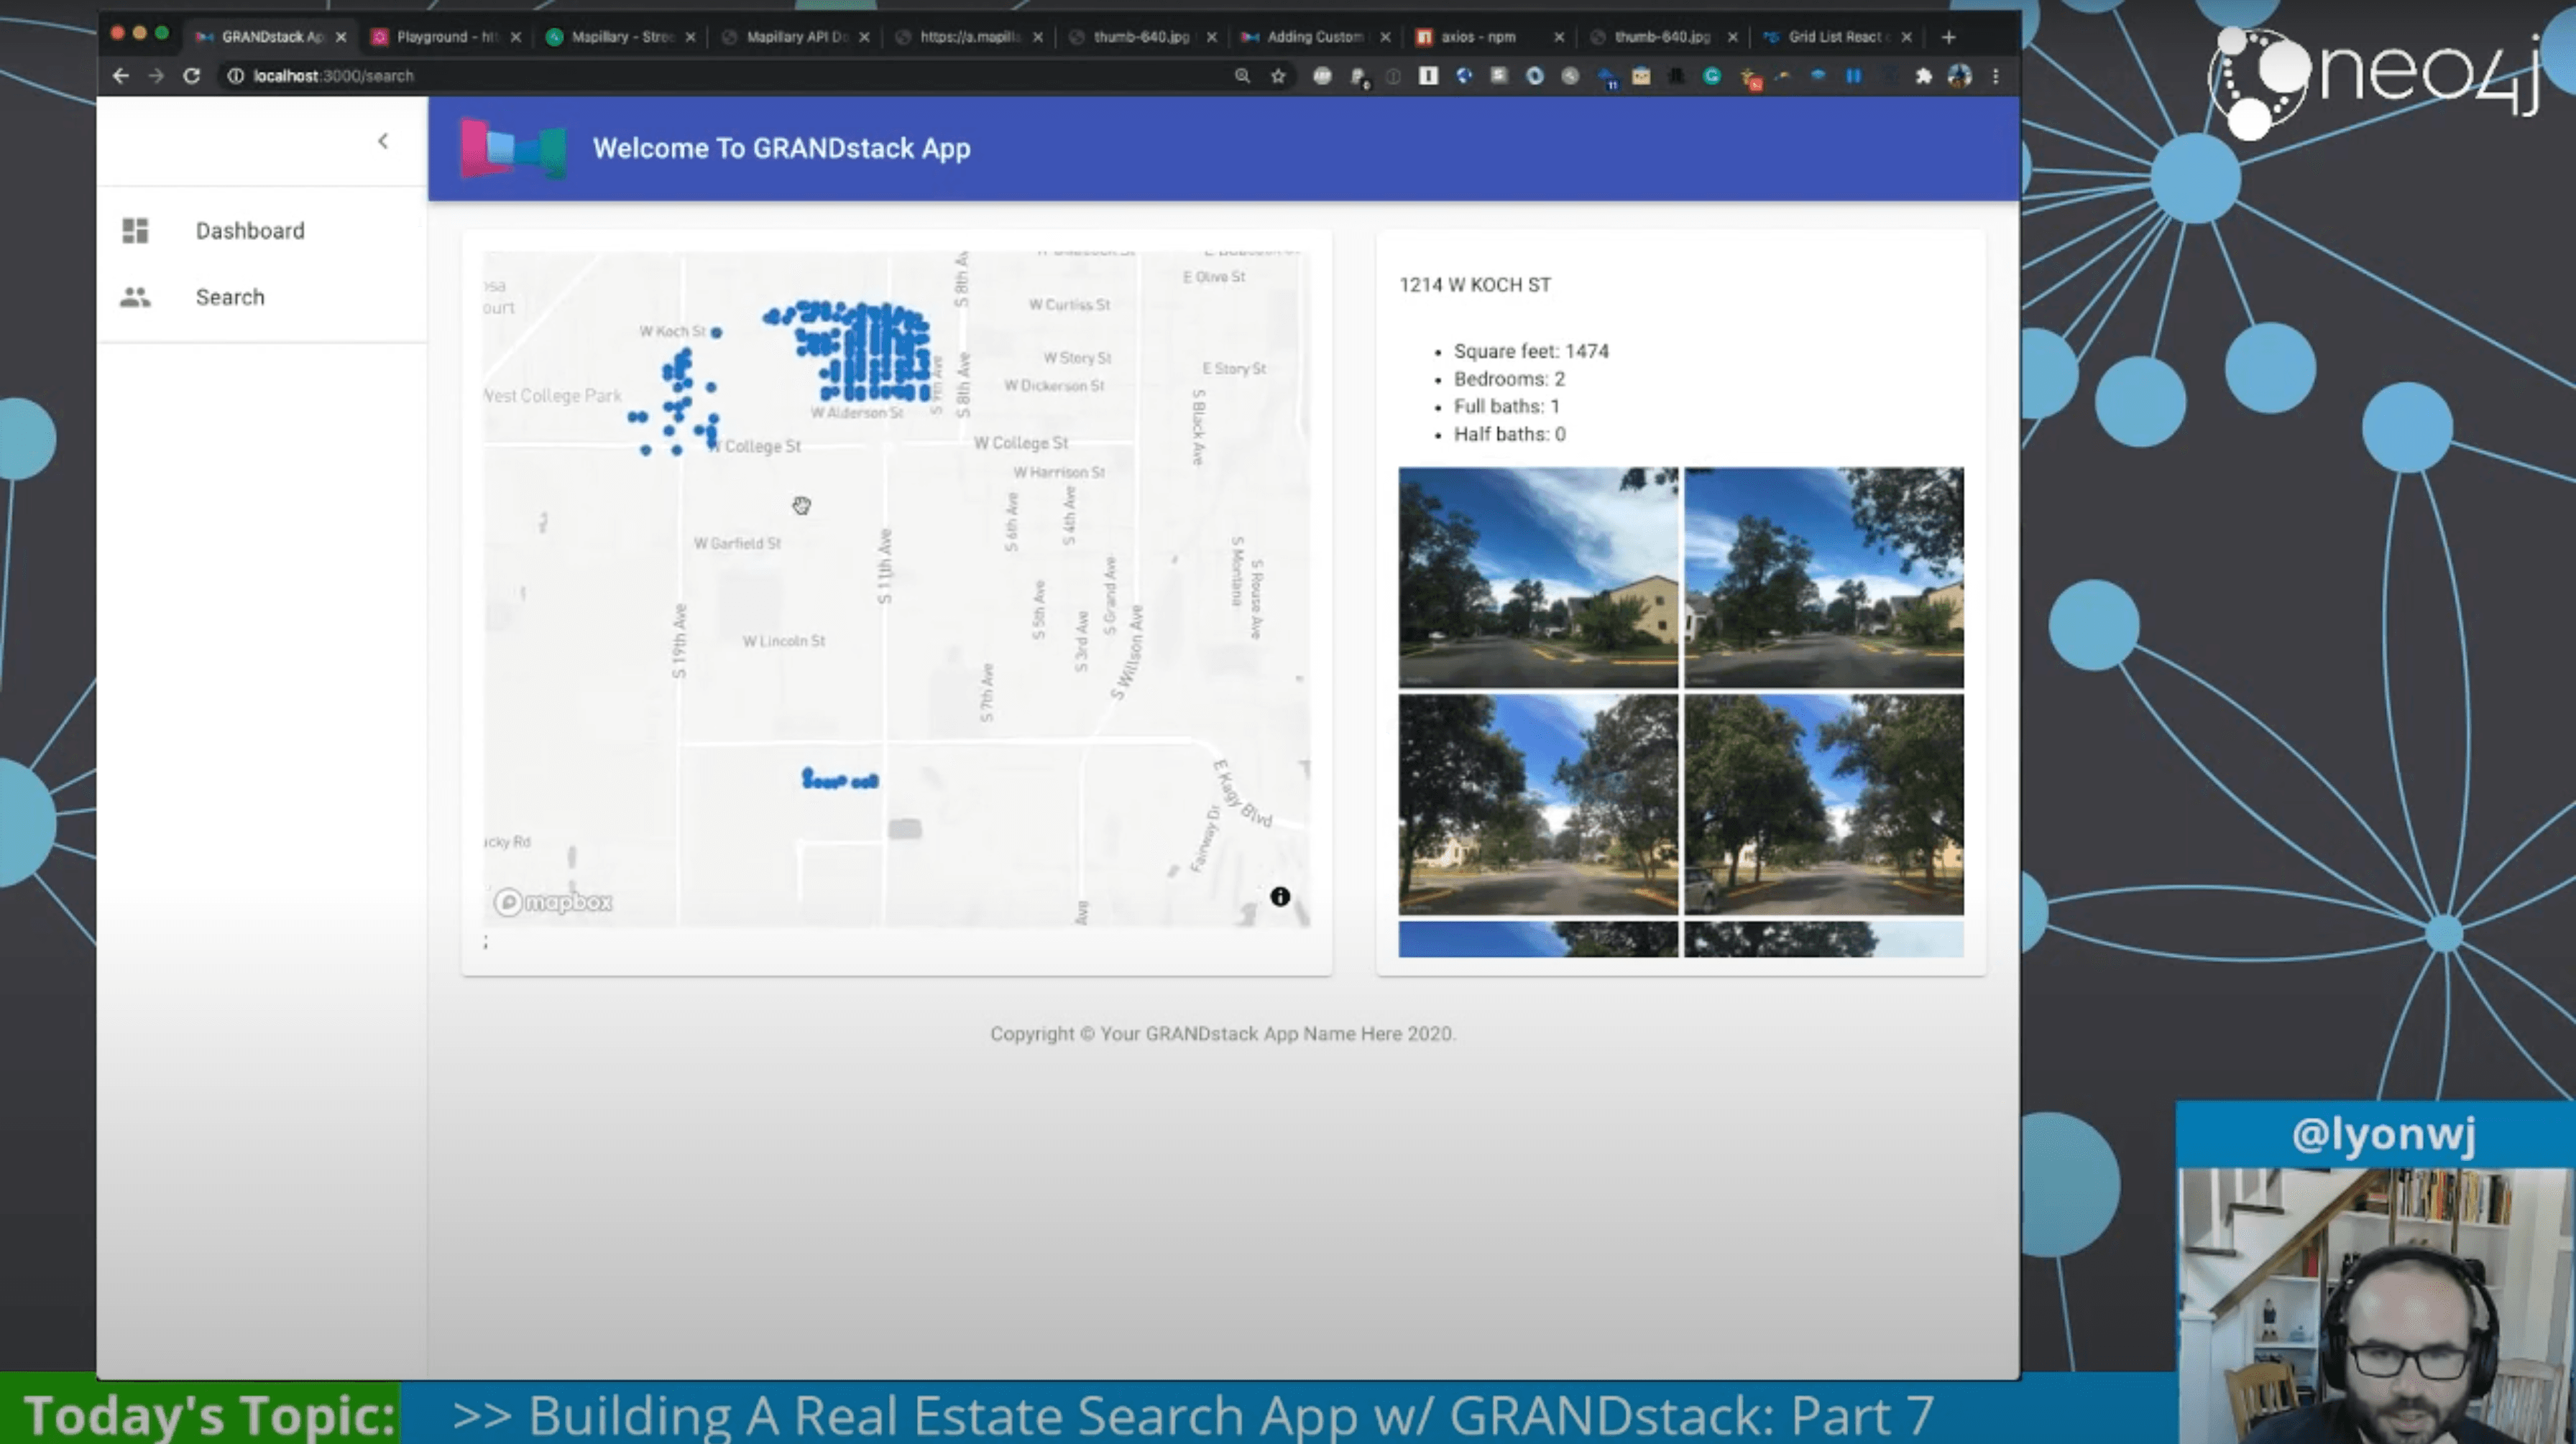Open the browser extensions puzzle icon
The height and width of the screenshot is (1444, 2576).
click(x=1922, y=76)
